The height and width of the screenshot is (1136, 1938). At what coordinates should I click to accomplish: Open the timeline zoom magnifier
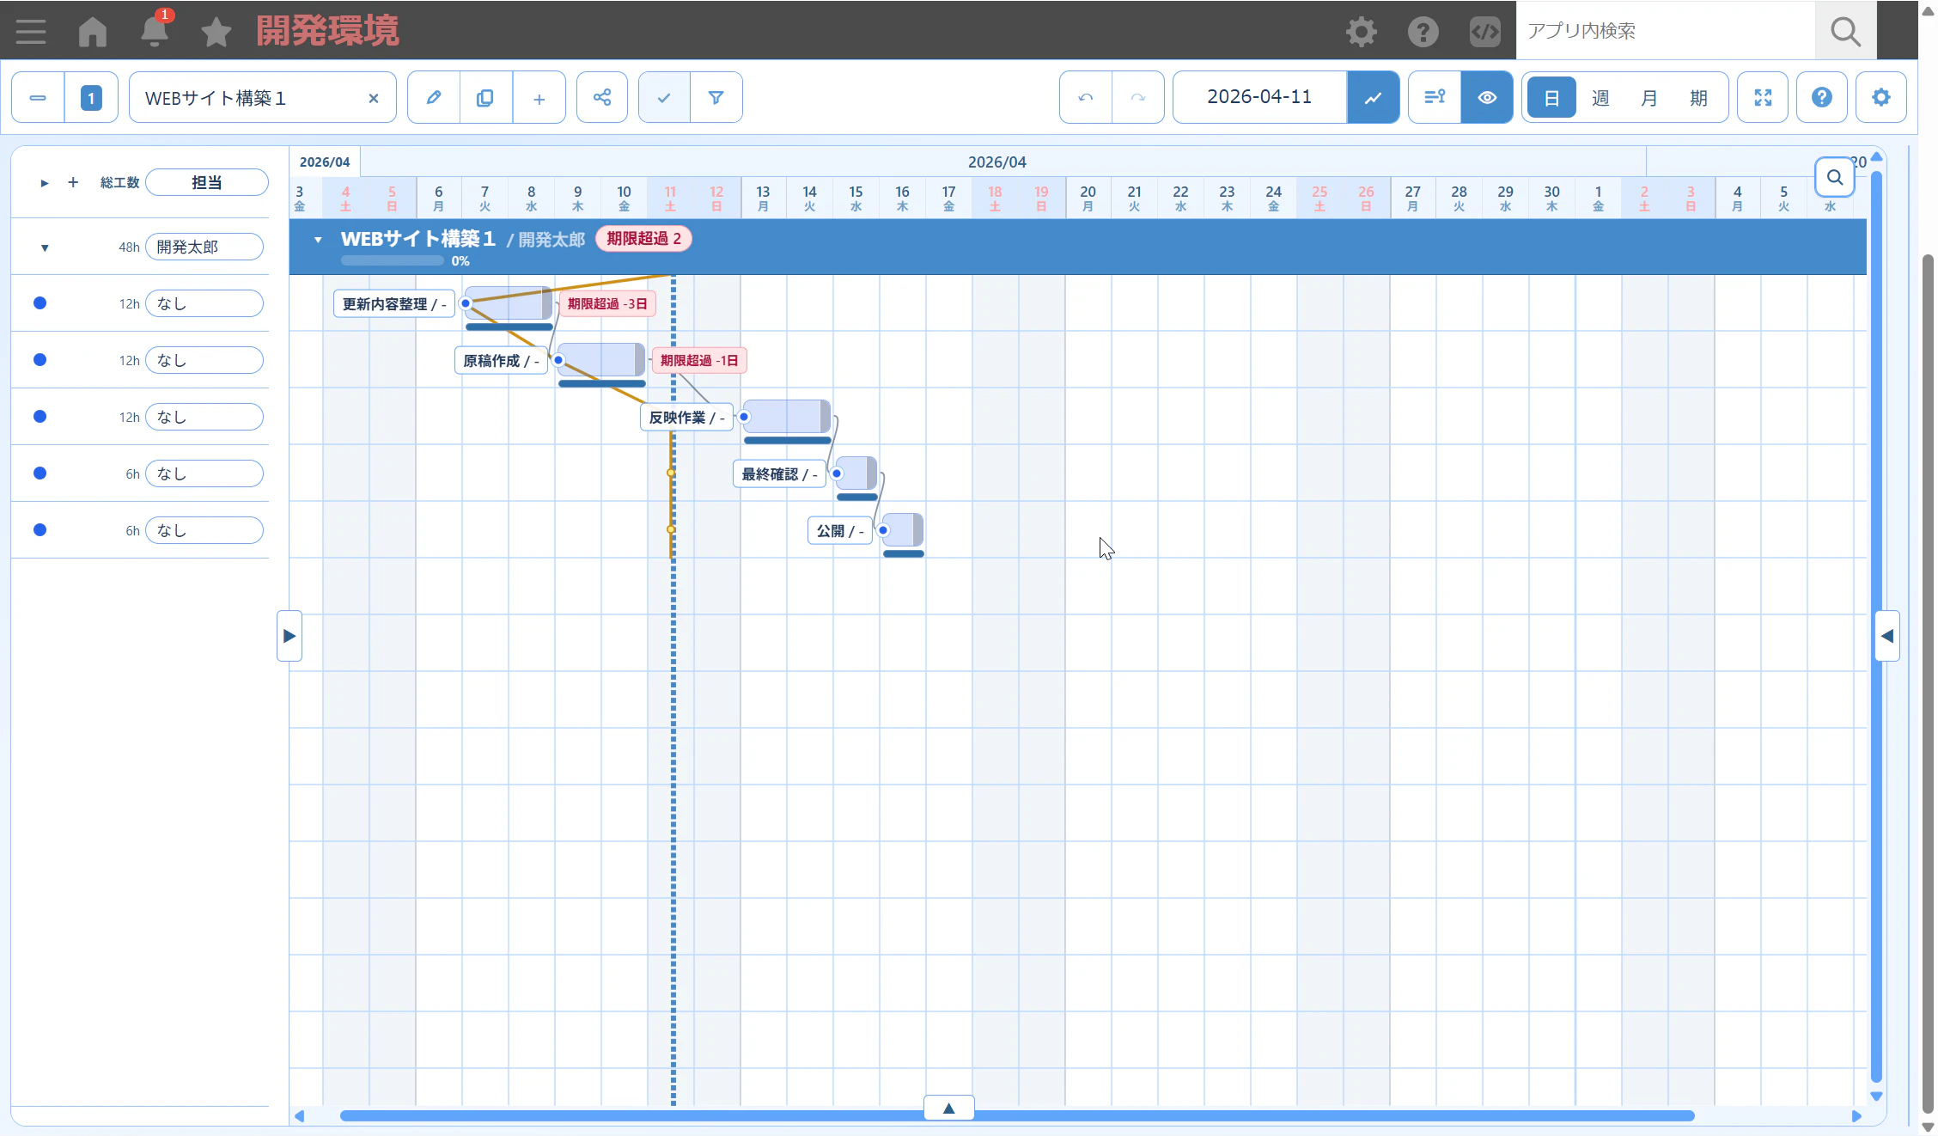pyautogui.click(x=1835, y=178)
